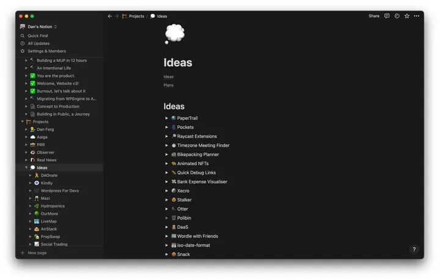Expand the Xecro toggle

point(166,191)
